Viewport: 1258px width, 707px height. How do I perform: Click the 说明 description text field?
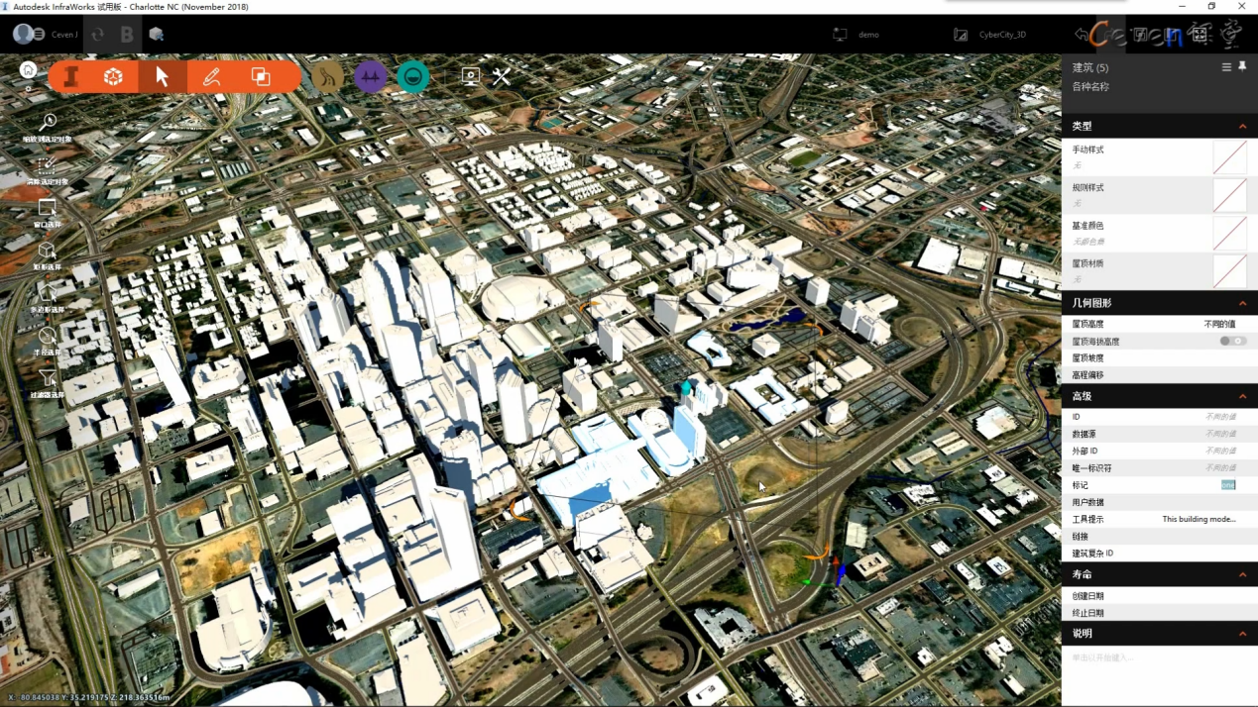point(1159,657)
